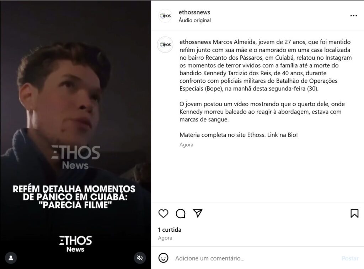Viewport: 364px width, 269px height.
Task: Save the post with the bookmark icon
Action: [x=354, y=213]
